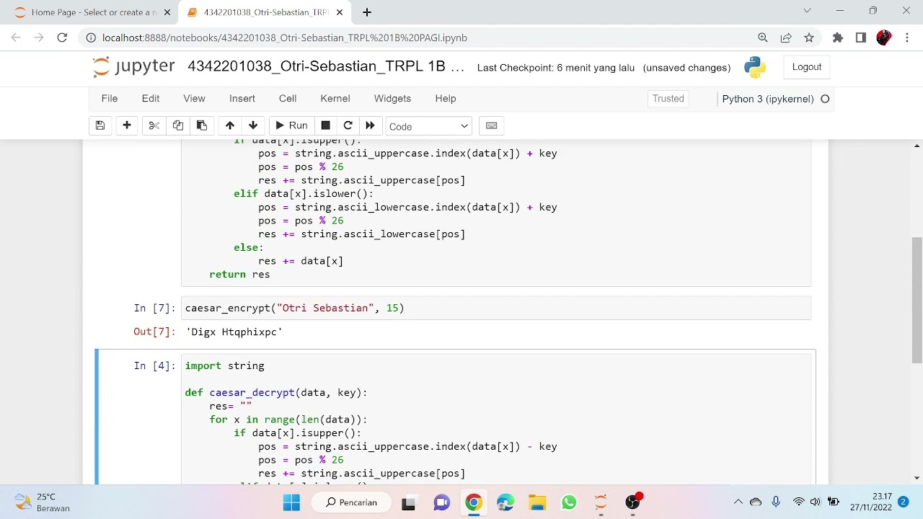Insert a new cell below with plus icon
This screenshot has height=519, width=923.
tap(127, 125)
